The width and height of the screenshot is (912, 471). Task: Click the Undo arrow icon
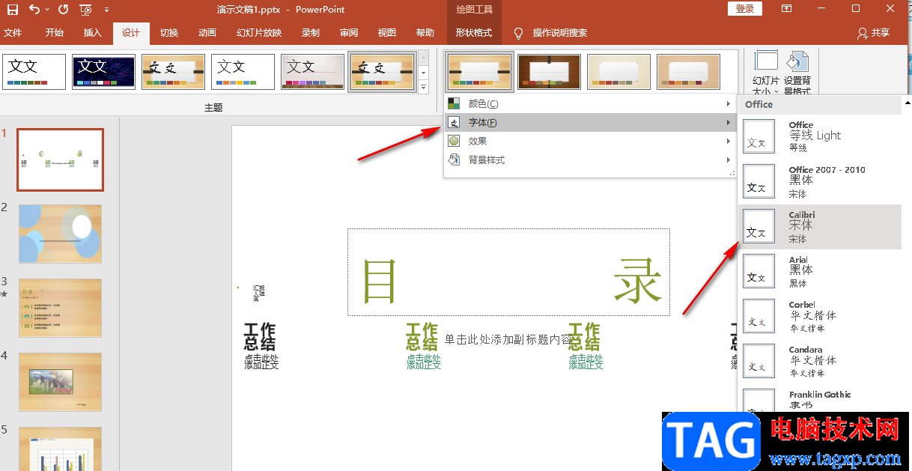(34, 10)
